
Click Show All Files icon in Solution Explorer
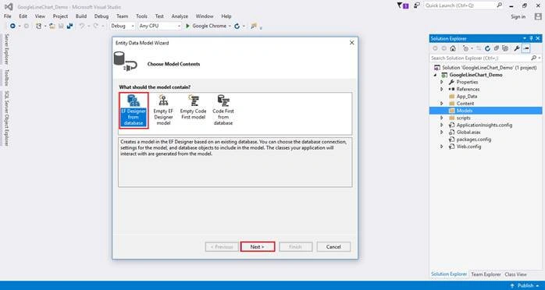(505, 48)
